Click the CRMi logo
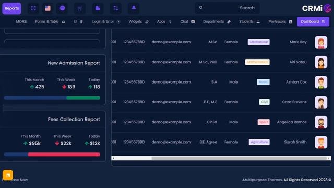The width and height of the screenshot is (334, 188). 317,8
